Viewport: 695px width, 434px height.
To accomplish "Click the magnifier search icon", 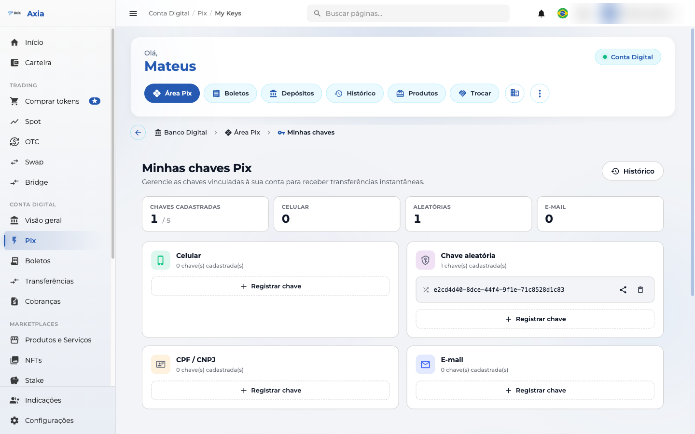I will [x=317, y=14].
